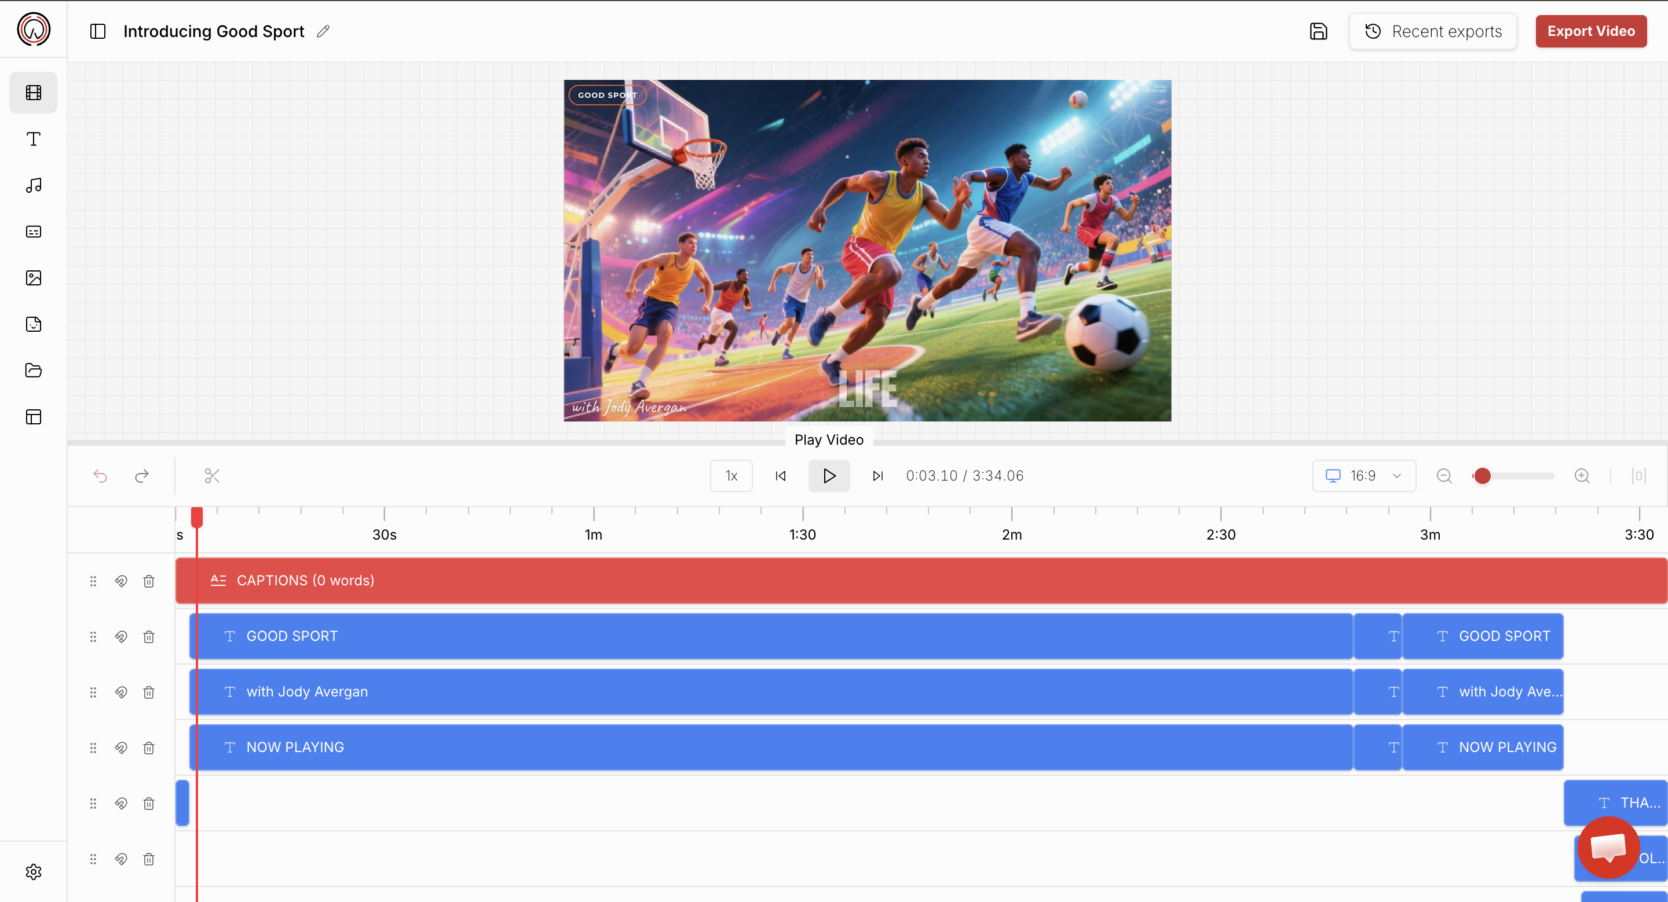Viewport: 1668px width, 902px height.
Task: Select short T clip in GOOD SPORT track
Action: tap(1378, 636)
